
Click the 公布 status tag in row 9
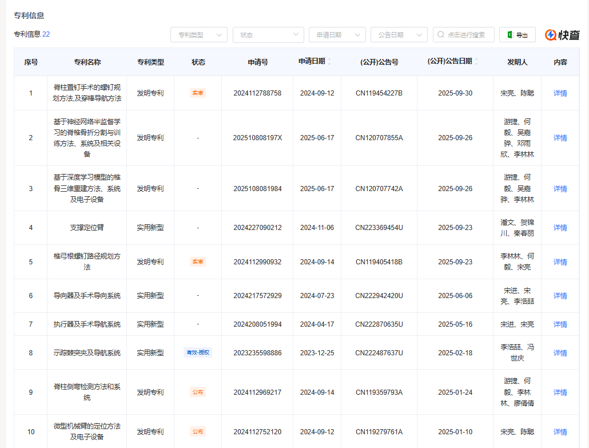tap(198, 393)
